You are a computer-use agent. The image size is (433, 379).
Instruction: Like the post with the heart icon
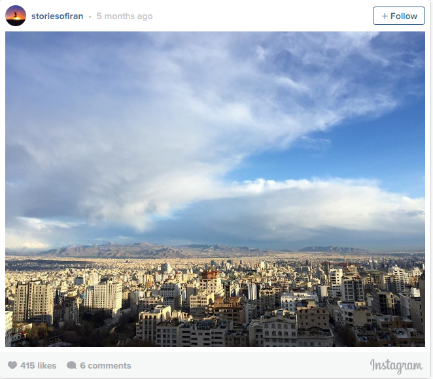(x=12, y=365)
